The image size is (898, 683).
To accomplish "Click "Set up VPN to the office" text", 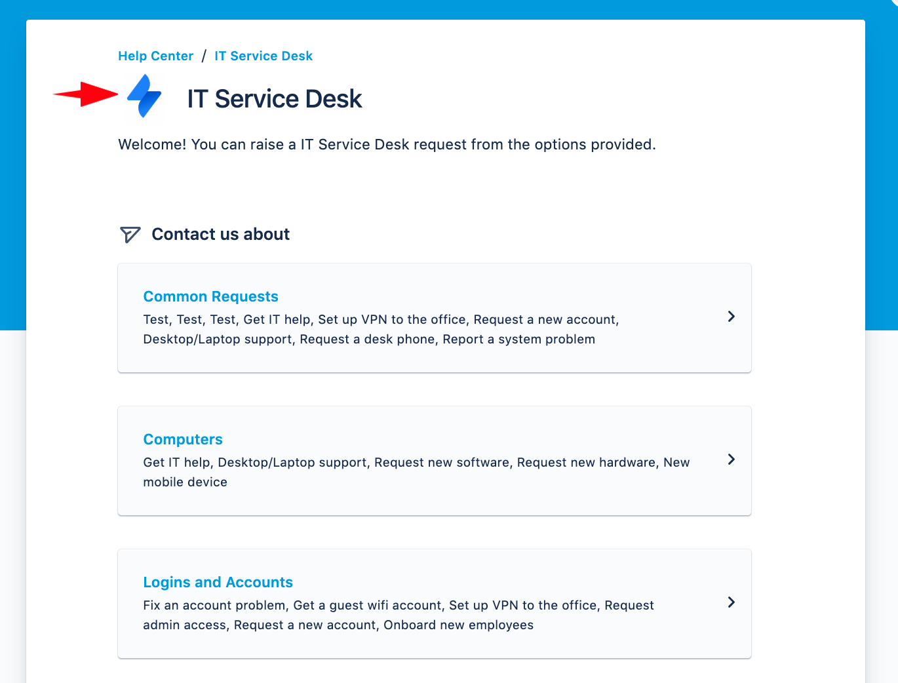I will point(391,319).
